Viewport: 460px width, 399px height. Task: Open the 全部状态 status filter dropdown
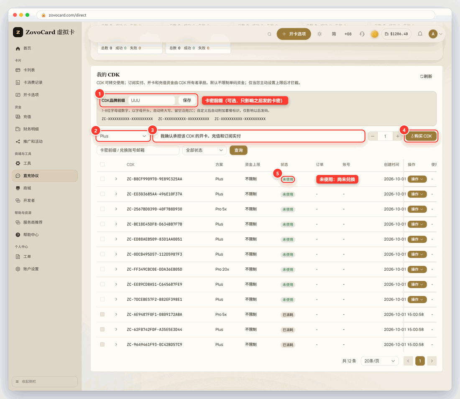(x=204, y=150)
